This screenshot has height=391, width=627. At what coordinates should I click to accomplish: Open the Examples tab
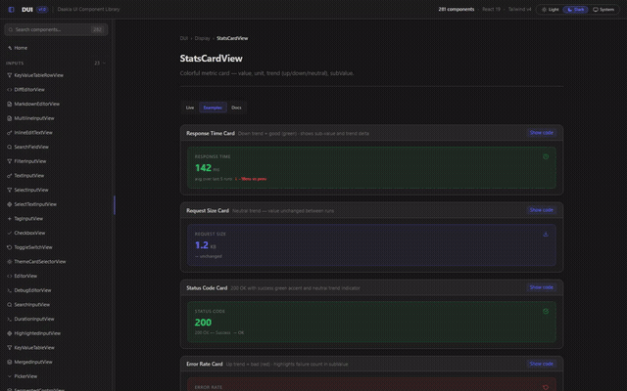point(213,108)
